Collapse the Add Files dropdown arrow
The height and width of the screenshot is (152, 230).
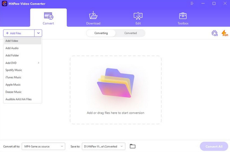38,33
